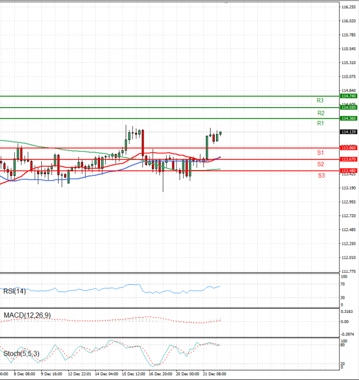Click the S1 support label
359x380 pixels.
click(321, 153)
